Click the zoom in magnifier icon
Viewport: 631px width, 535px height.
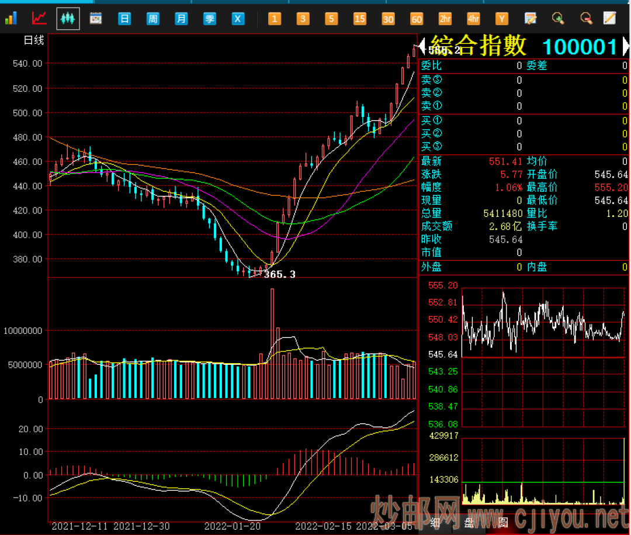[x=558, y=19]
